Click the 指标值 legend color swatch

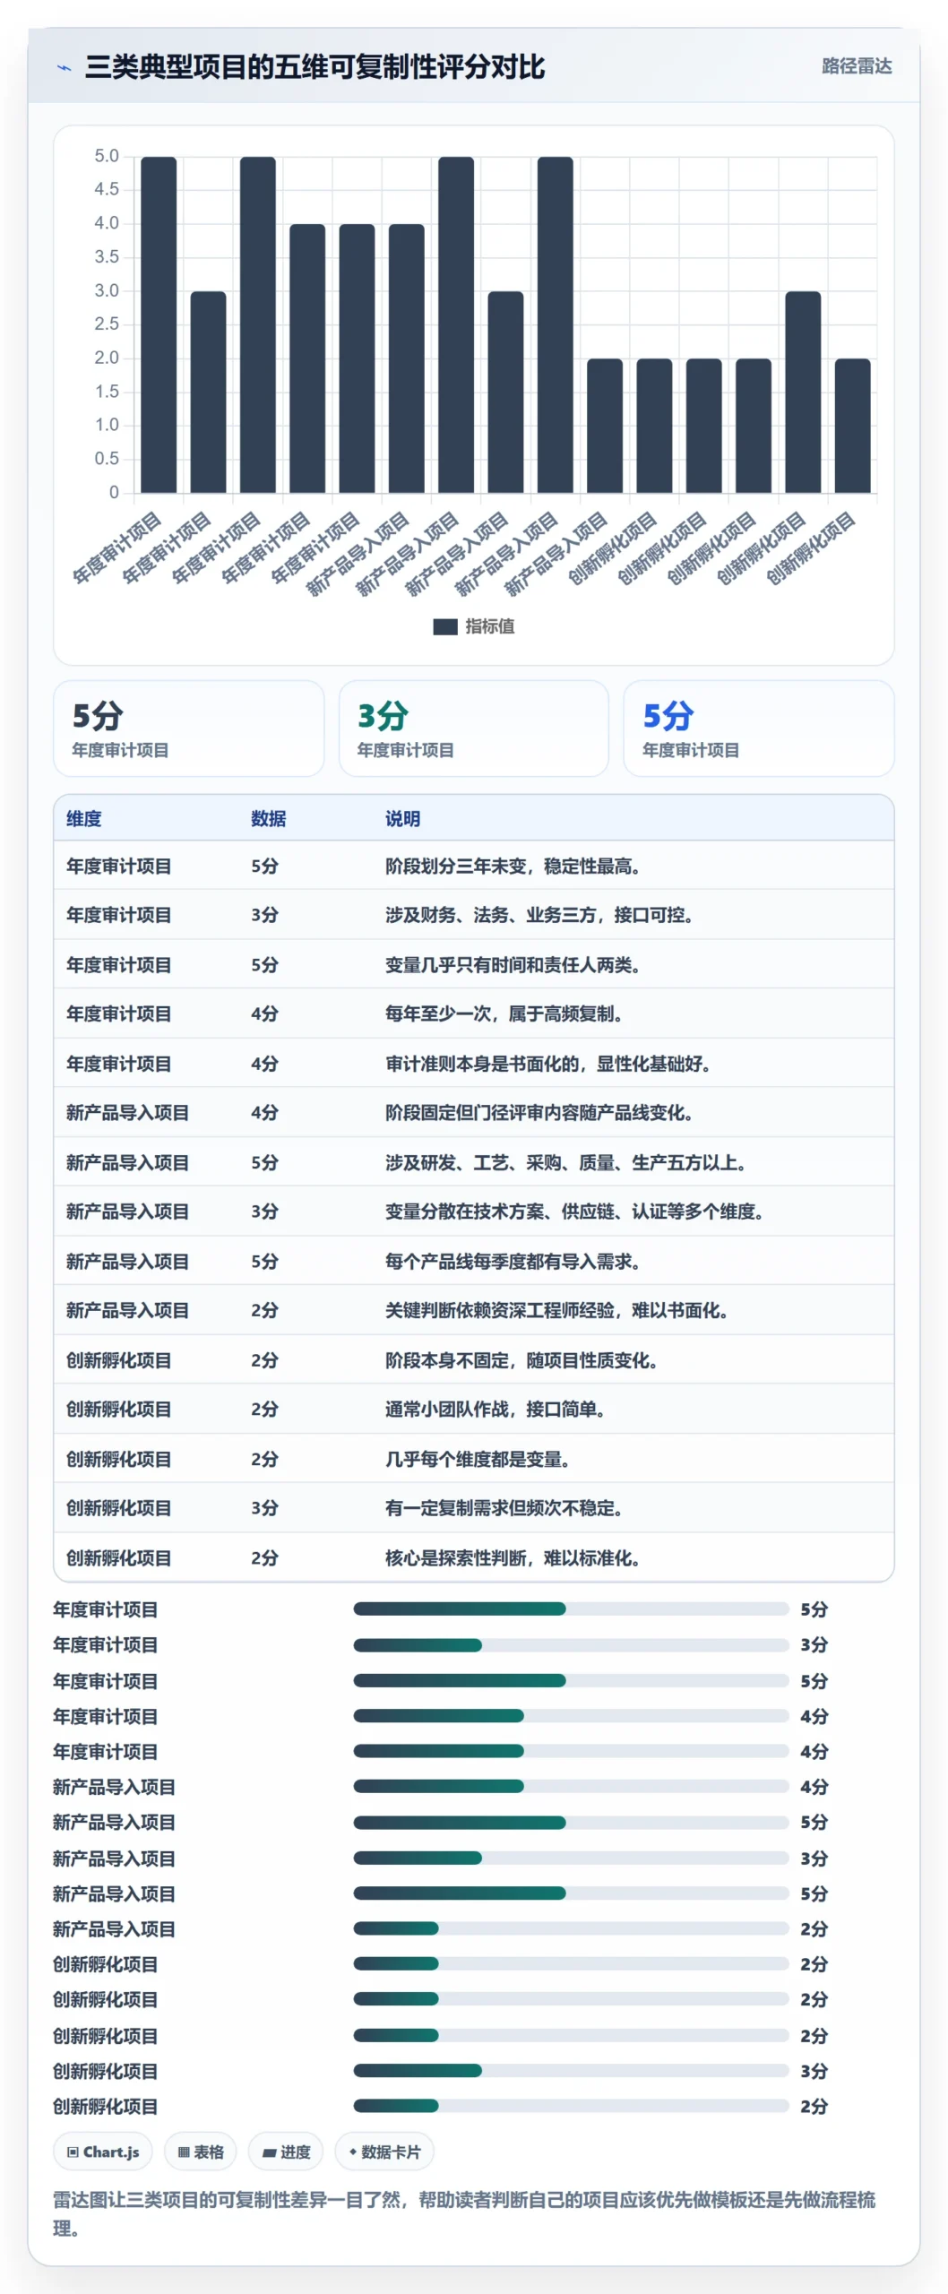445,626
